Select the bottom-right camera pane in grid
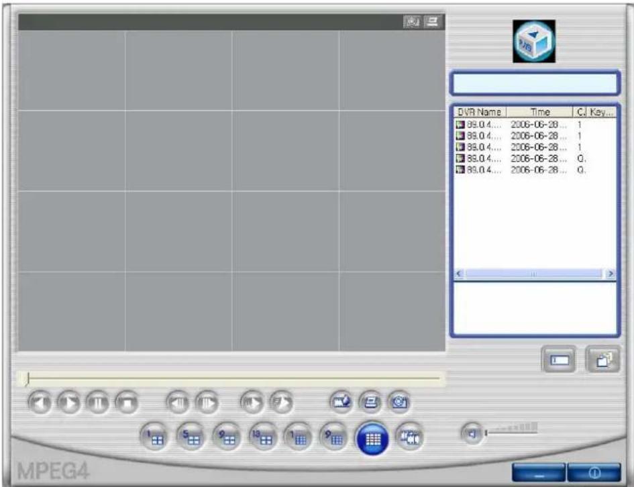This screenshot has height=487, width=634. pyautogui.click(x=392, y=312)
